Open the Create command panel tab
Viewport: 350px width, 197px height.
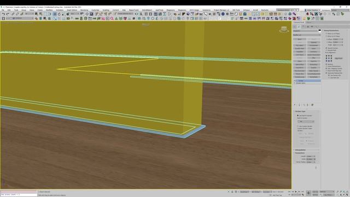click(295, 27)
